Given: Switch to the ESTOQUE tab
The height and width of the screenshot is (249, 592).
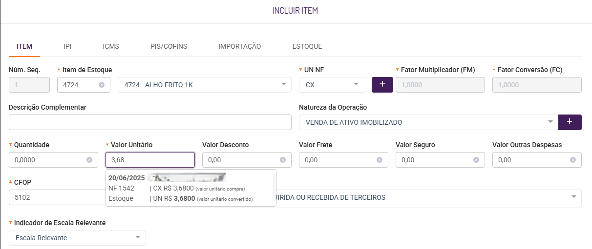Looking at the screenshot, I should pyautogui.click(x=307, y=47).
